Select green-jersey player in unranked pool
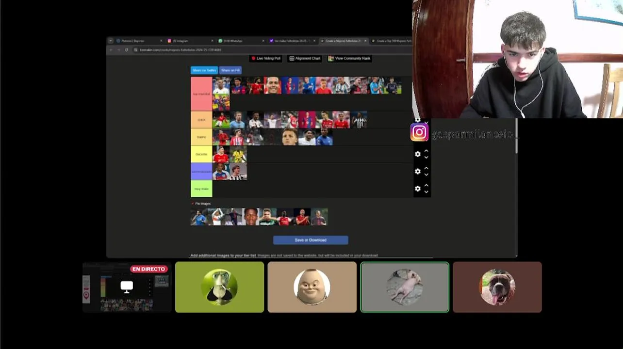 (268, 217)
